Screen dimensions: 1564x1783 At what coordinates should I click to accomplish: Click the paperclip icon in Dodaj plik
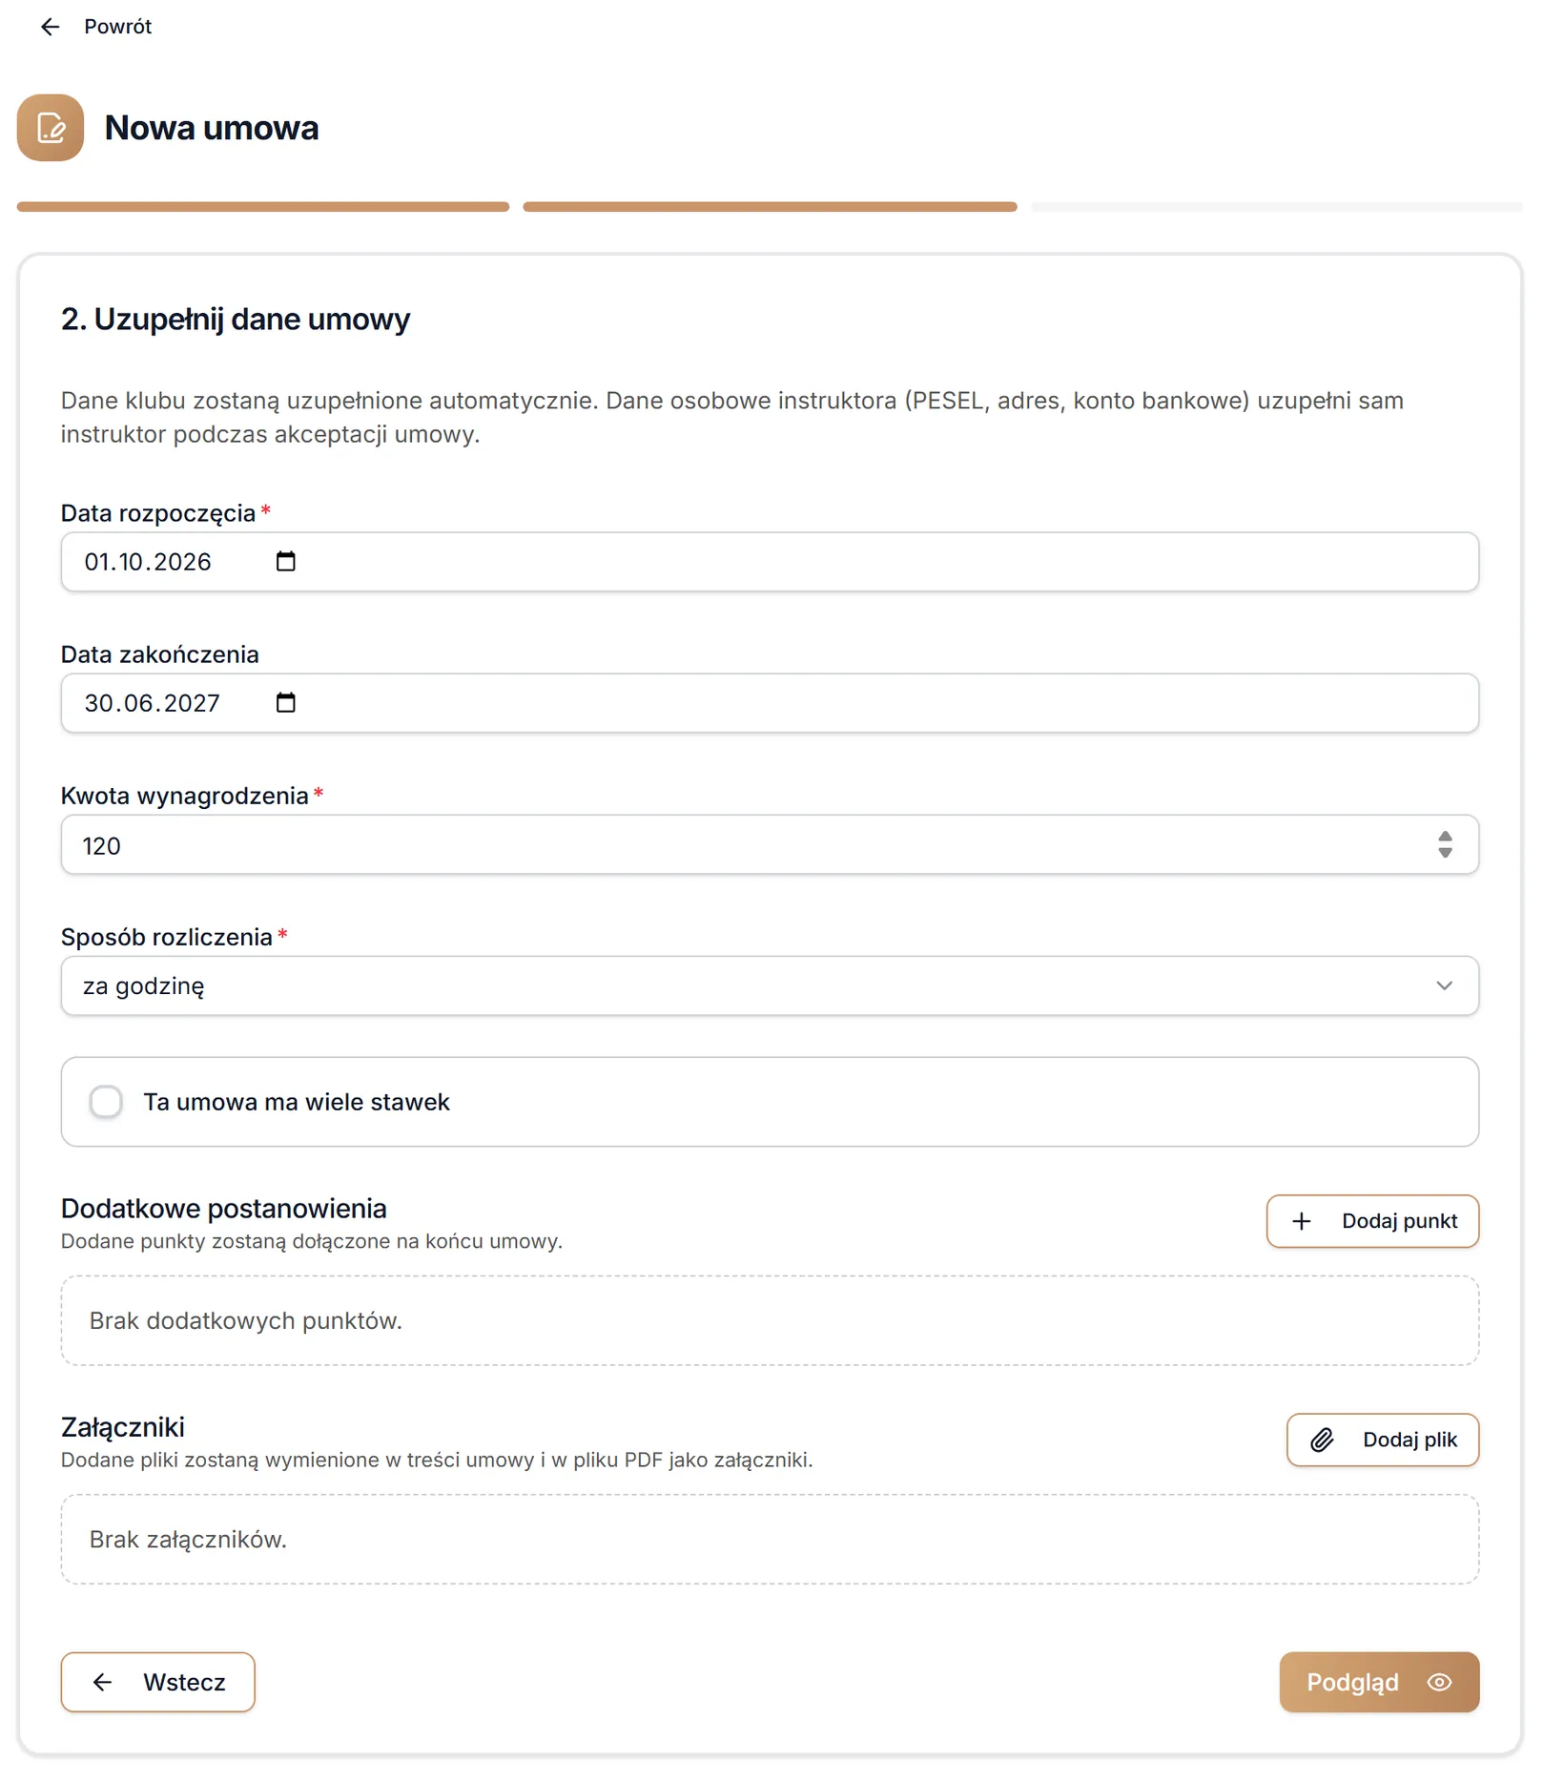(1322, 1440)
